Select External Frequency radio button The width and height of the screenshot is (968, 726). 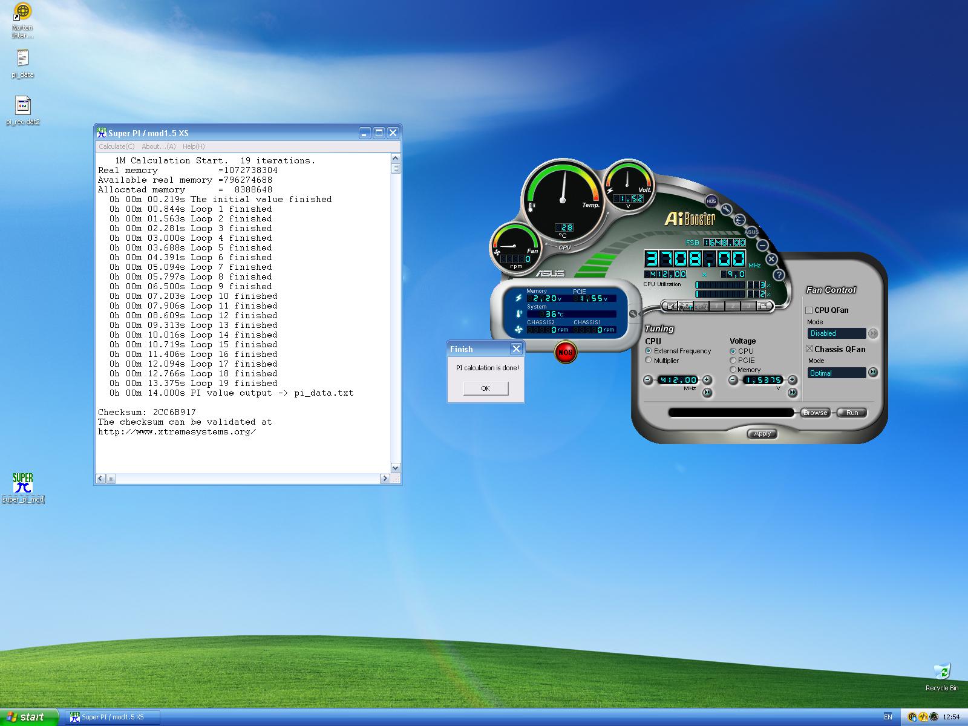tap(649, 351)
